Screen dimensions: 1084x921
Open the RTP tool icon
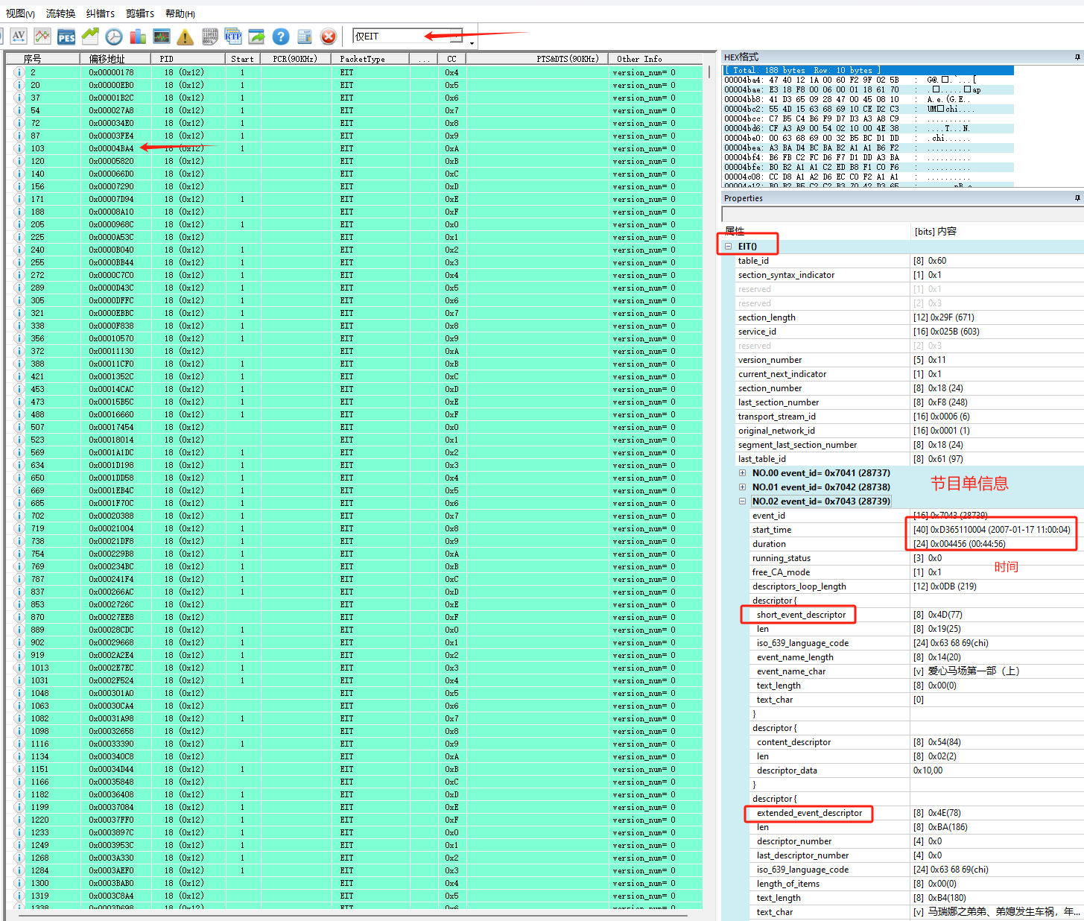pyautogui.click(x=233, y=36)
